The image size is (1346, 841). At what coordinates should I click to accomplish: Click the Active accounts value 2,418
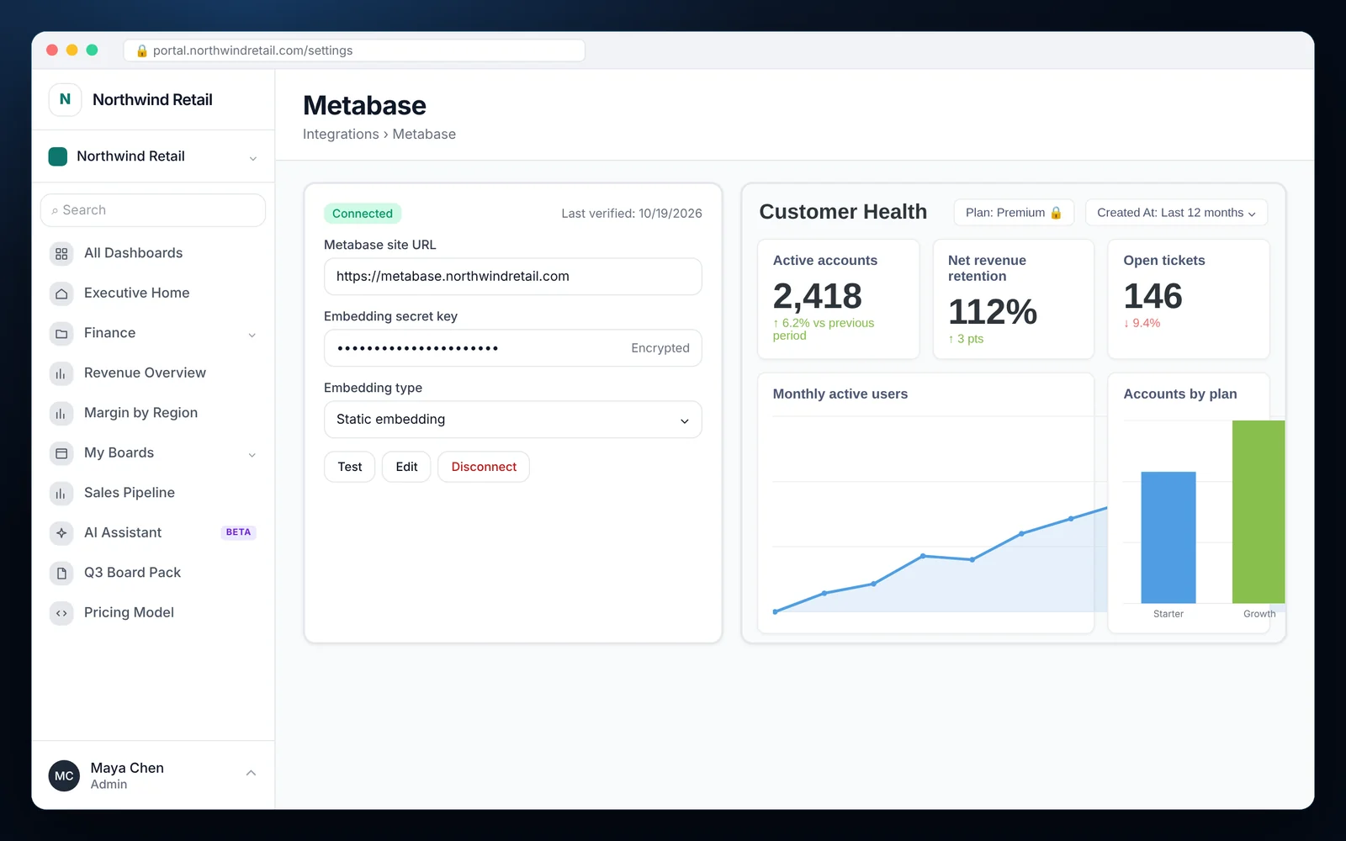point(818,296)
